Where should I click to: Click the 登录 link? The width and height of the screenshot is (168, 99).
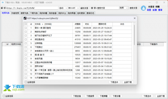pyautogui.click(x=160, y=10)
